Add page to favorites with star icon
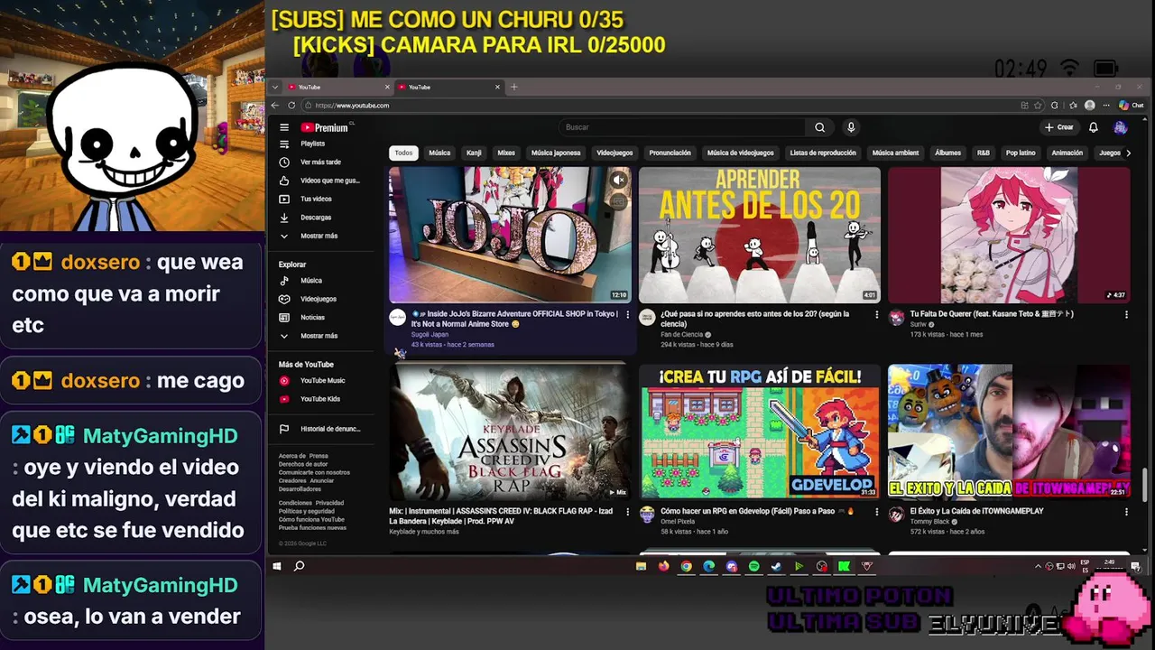 pos(1038,106)
